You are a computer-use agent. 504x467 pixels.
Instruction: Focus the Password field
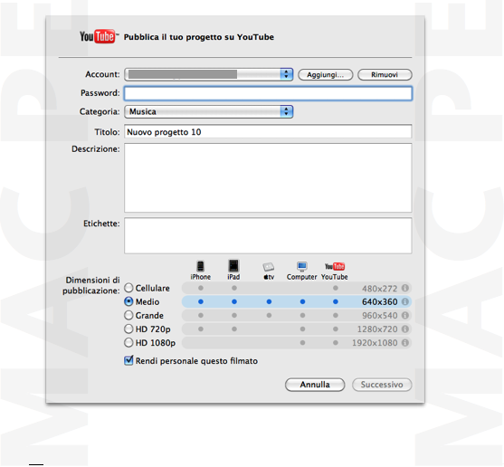(x=268, y=93)
